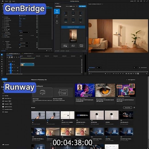Select Align Left in GenBridge panel
The width and height of the screenshot is (149, 149).
[66, 13]
